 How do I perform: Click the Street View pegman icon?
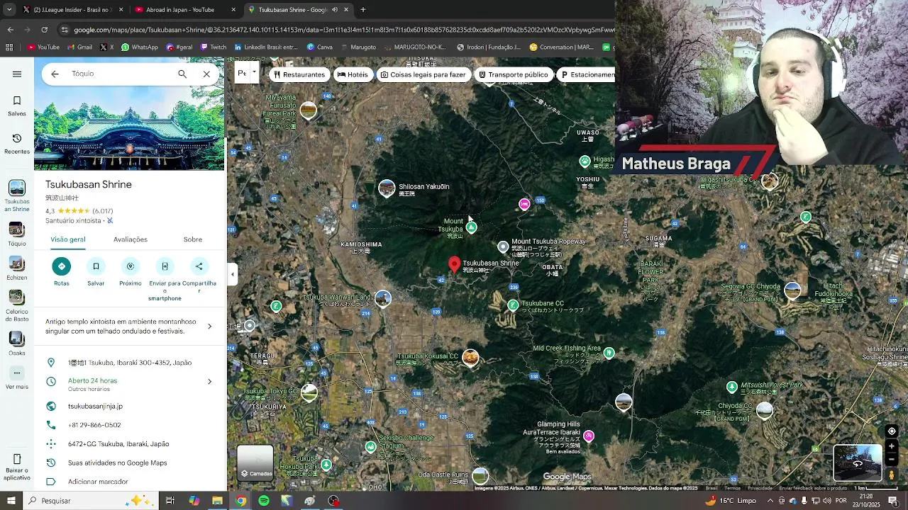(892, 475)
